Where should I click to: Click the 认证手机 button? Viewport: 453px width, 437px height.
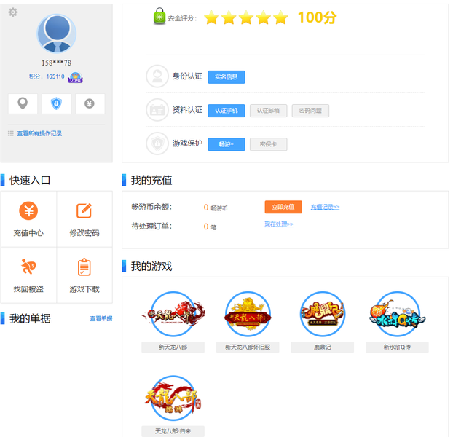pos(226,111)
